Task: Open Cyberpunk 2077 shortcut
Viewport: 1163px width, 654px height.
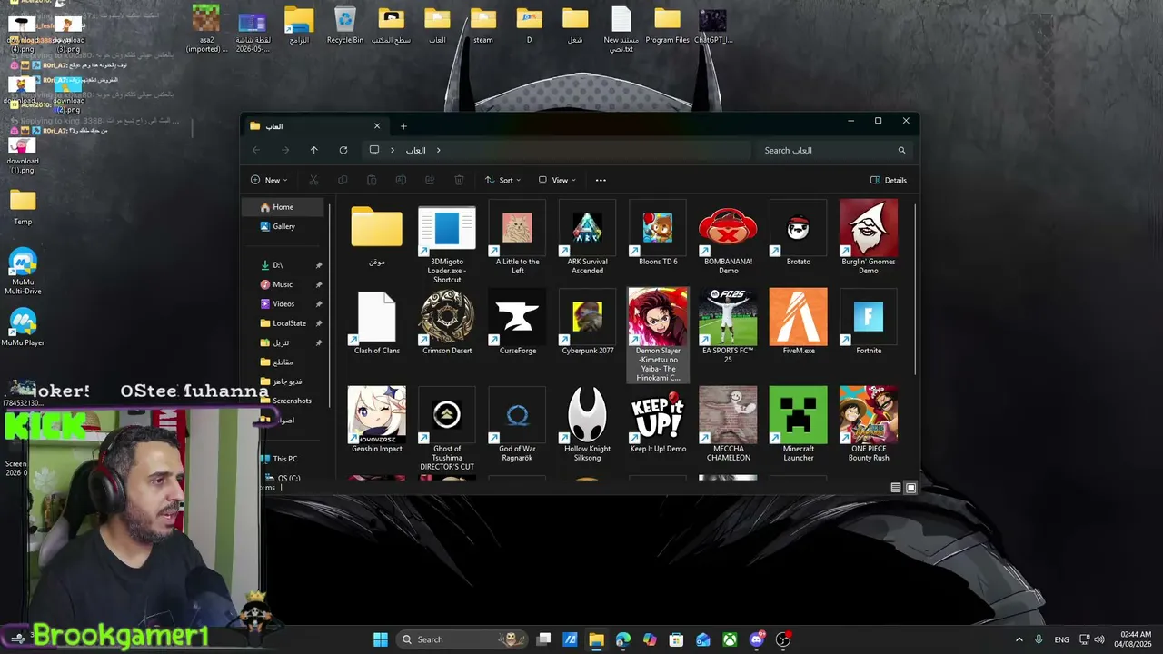Action: pos(587,322)
